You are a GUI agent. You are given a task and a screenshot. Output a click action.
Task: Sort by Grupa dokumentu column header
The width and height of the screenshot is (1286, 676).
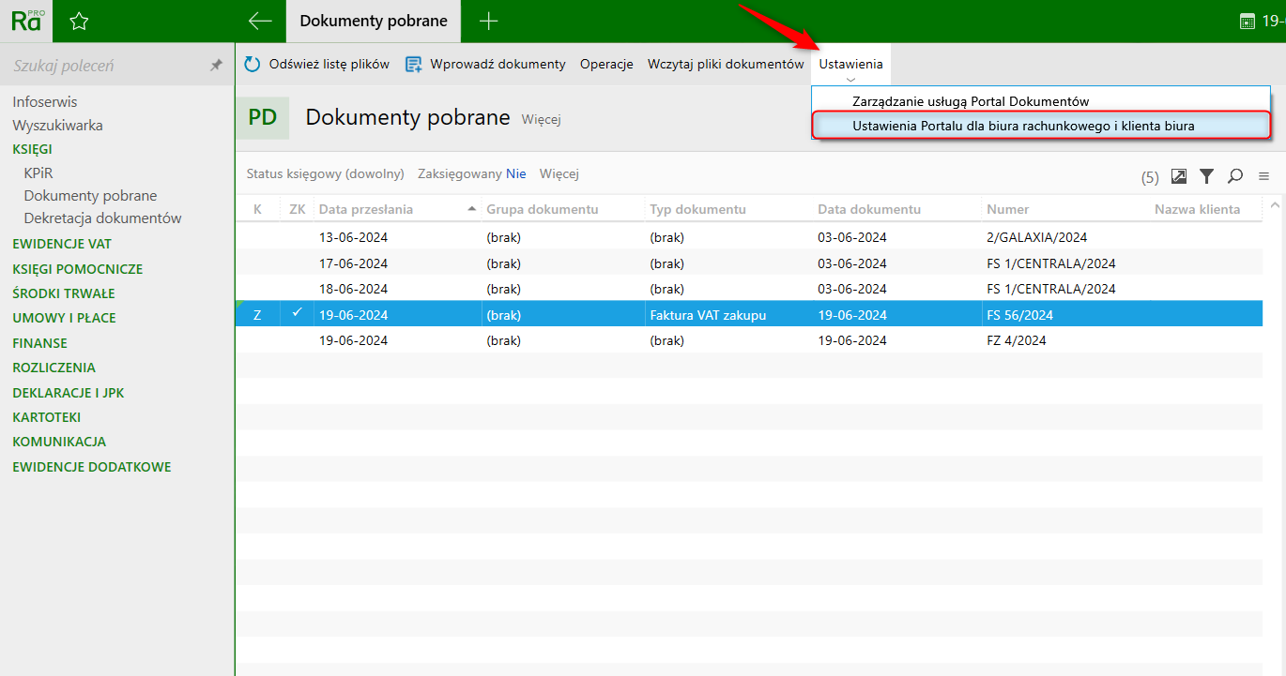click(x=543, y=209)
